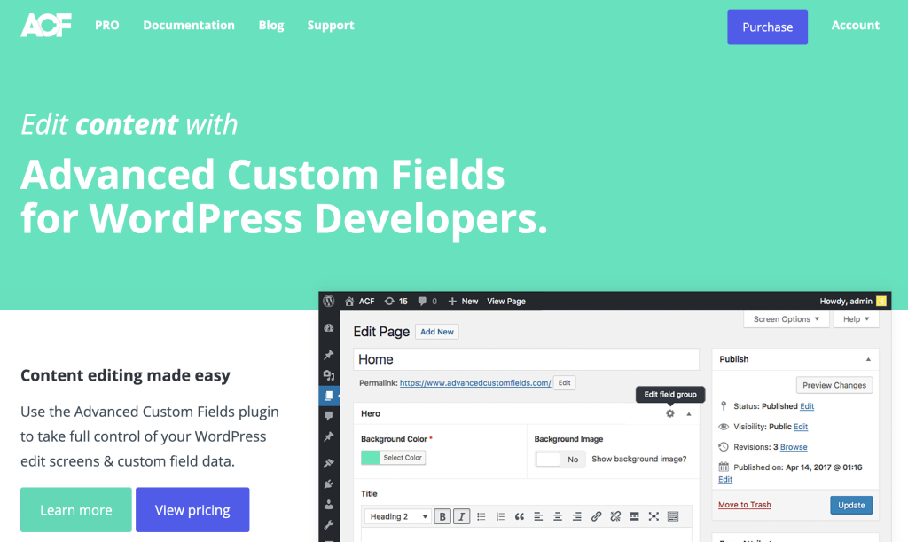Open the Account link in the header
Image resolution: width=908 pixels, height=542 pixels.
point(856,26)
